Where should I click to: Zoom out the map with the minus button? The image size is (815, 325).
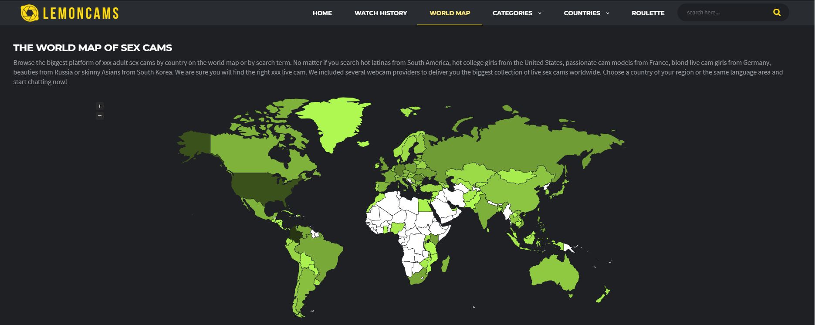point(100,115)
